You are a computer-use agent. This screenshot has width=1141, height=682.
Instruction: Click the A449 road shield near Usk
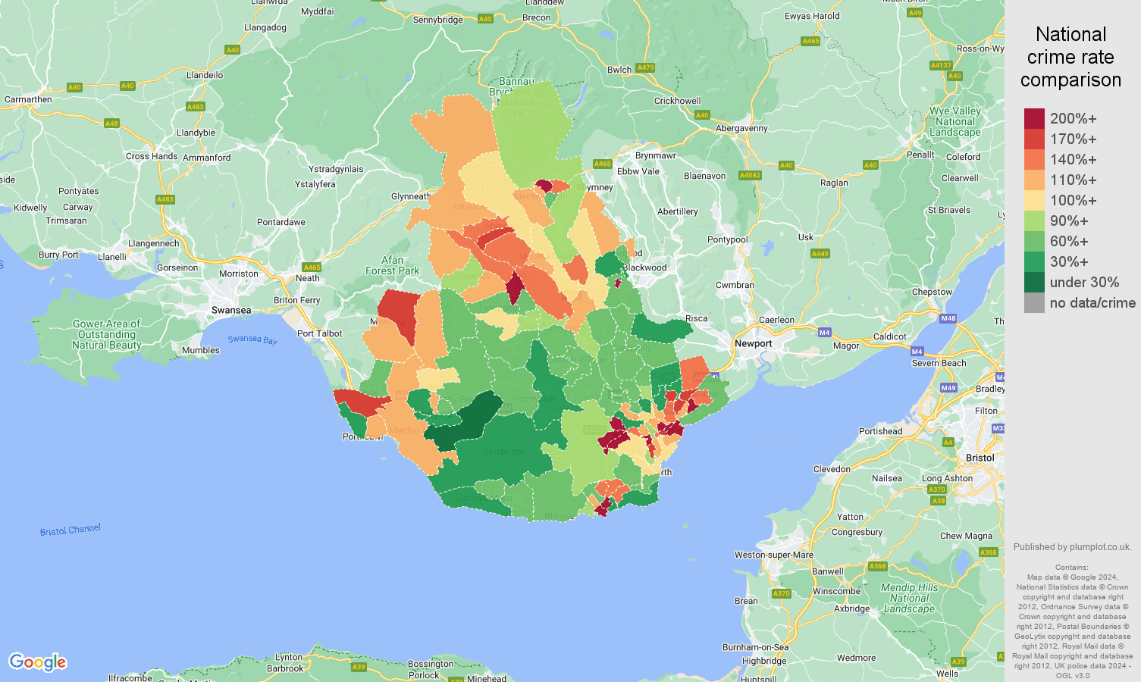click(820, 253)
